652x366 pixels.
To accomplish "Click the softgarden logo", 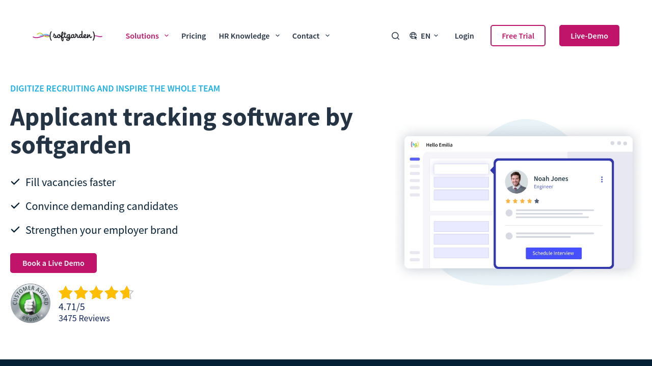I will click(67, 36).
